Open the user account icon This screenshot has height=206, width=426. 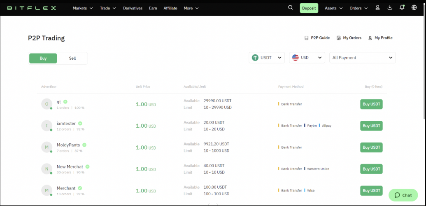pyautogui.click(x=377, y=8)
